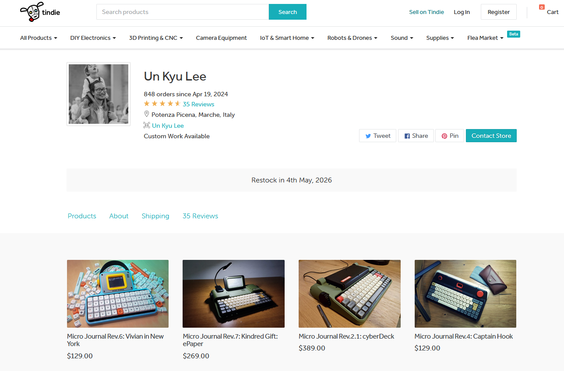Image resolution: width=564 pixels, height=371 pixels.
Task: Focus the Search products field
Action: pos(183,12)
